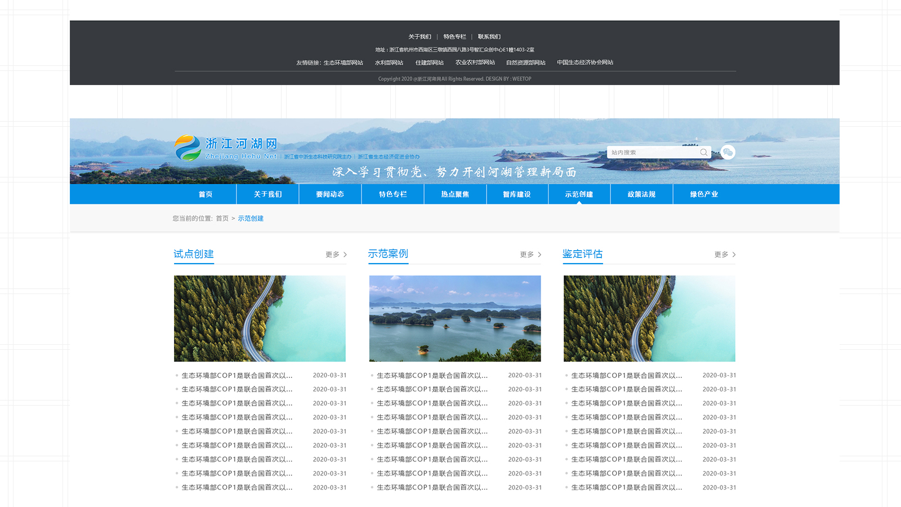Screen dimensions: 901x507
Task: Go to 首页 in navigation bar
Action: [206, 194]
